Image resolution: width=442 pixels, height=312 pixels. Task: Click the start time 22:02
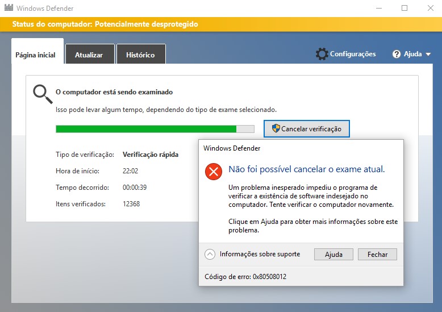130,171
